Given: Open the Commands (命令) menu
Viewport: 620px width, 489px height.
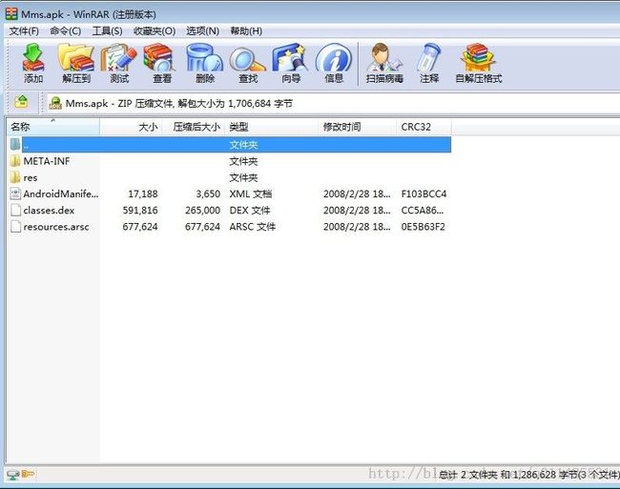Looking at the screenshot, I should (x=65, y=31).
